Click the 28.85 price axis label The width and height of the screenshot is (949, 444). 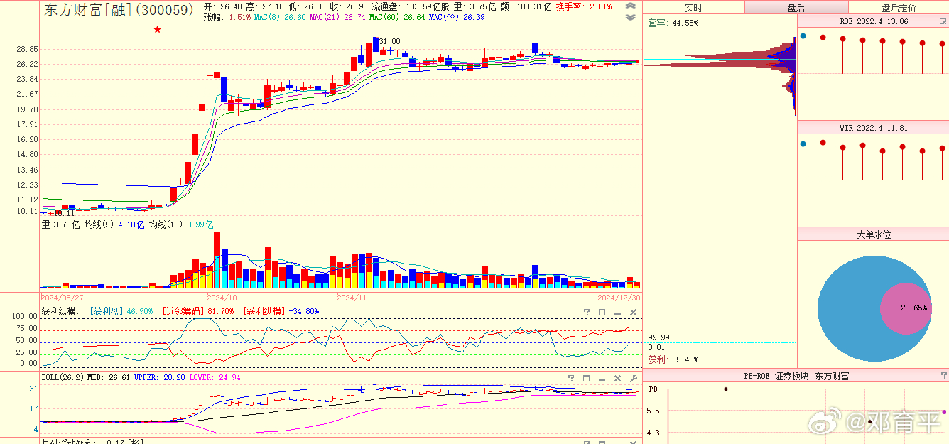[x=26, y=49]
